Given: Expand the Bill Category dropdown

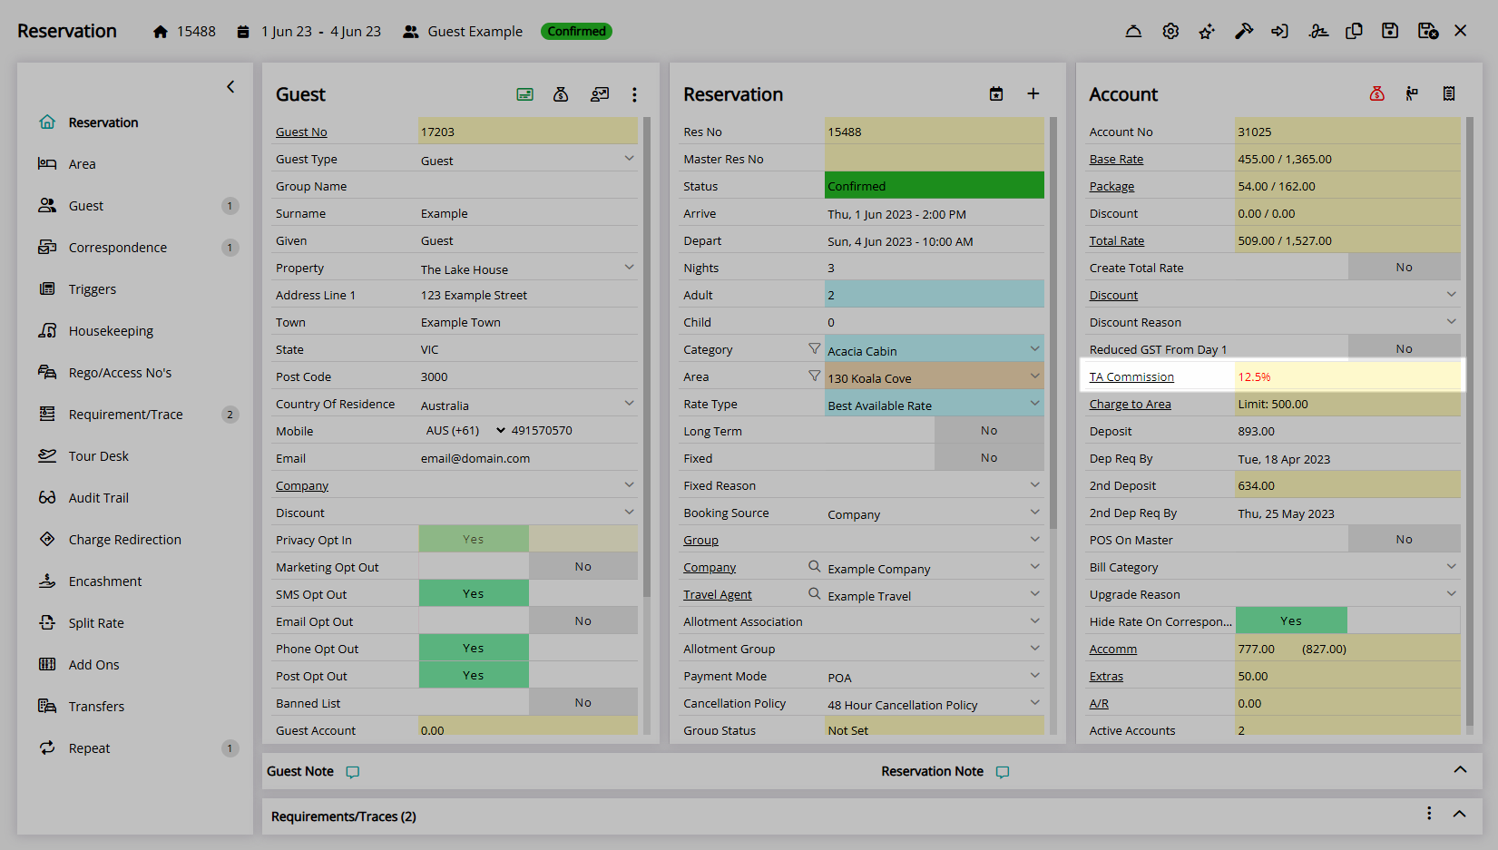Looking at the screenshot, I should [x=1451, y=567].
